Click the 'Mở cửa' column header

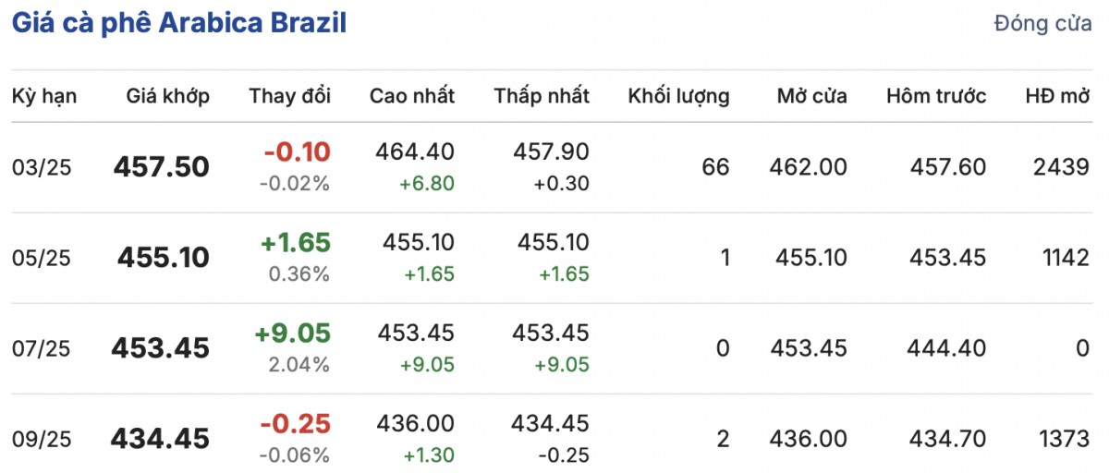[811, 96]
